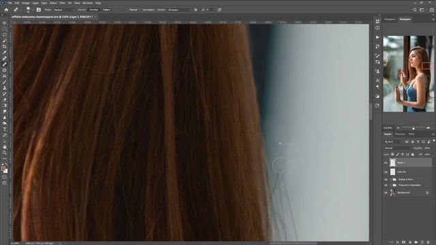Image resolution: width=436 pixels, height=245 pixels.
Task: Toggle Lock all padlock in Layers panel
Action: point(413,154)
